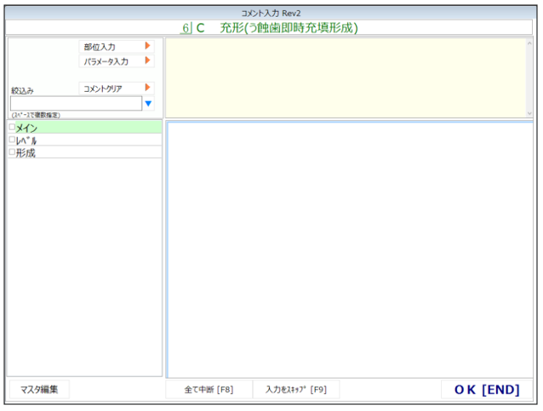The height and width of the screenshot is (411, 543).
Task: Click 入力をスキップ [F9] to skip input
Action: pos(295,390)
